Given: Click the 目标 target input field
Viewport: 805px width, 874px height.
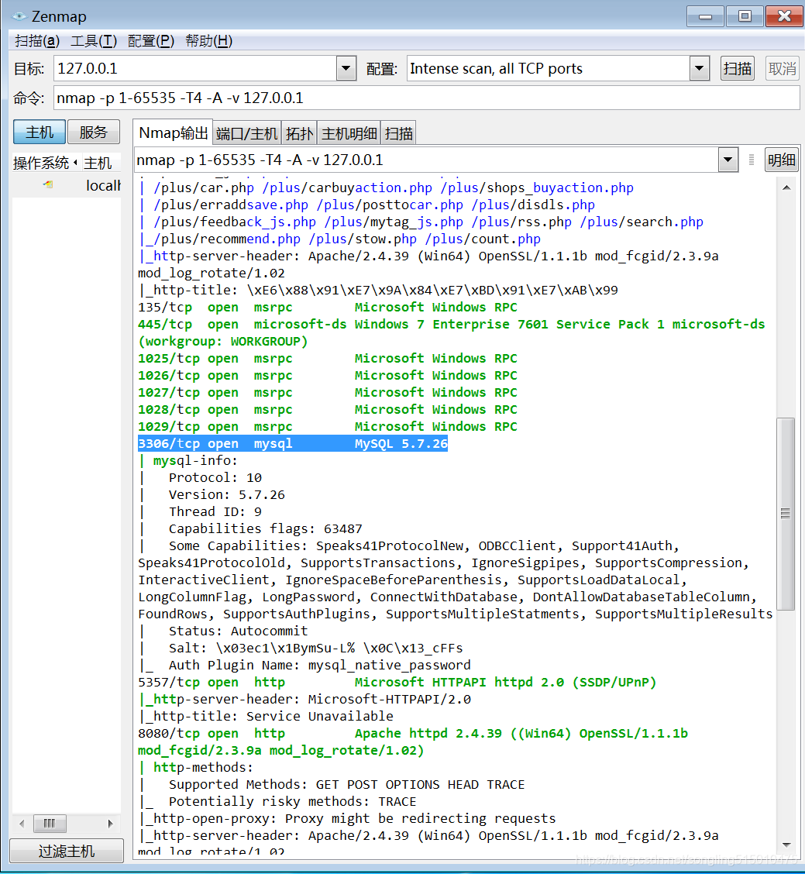Looking at the screenshot, I should 195,68.
